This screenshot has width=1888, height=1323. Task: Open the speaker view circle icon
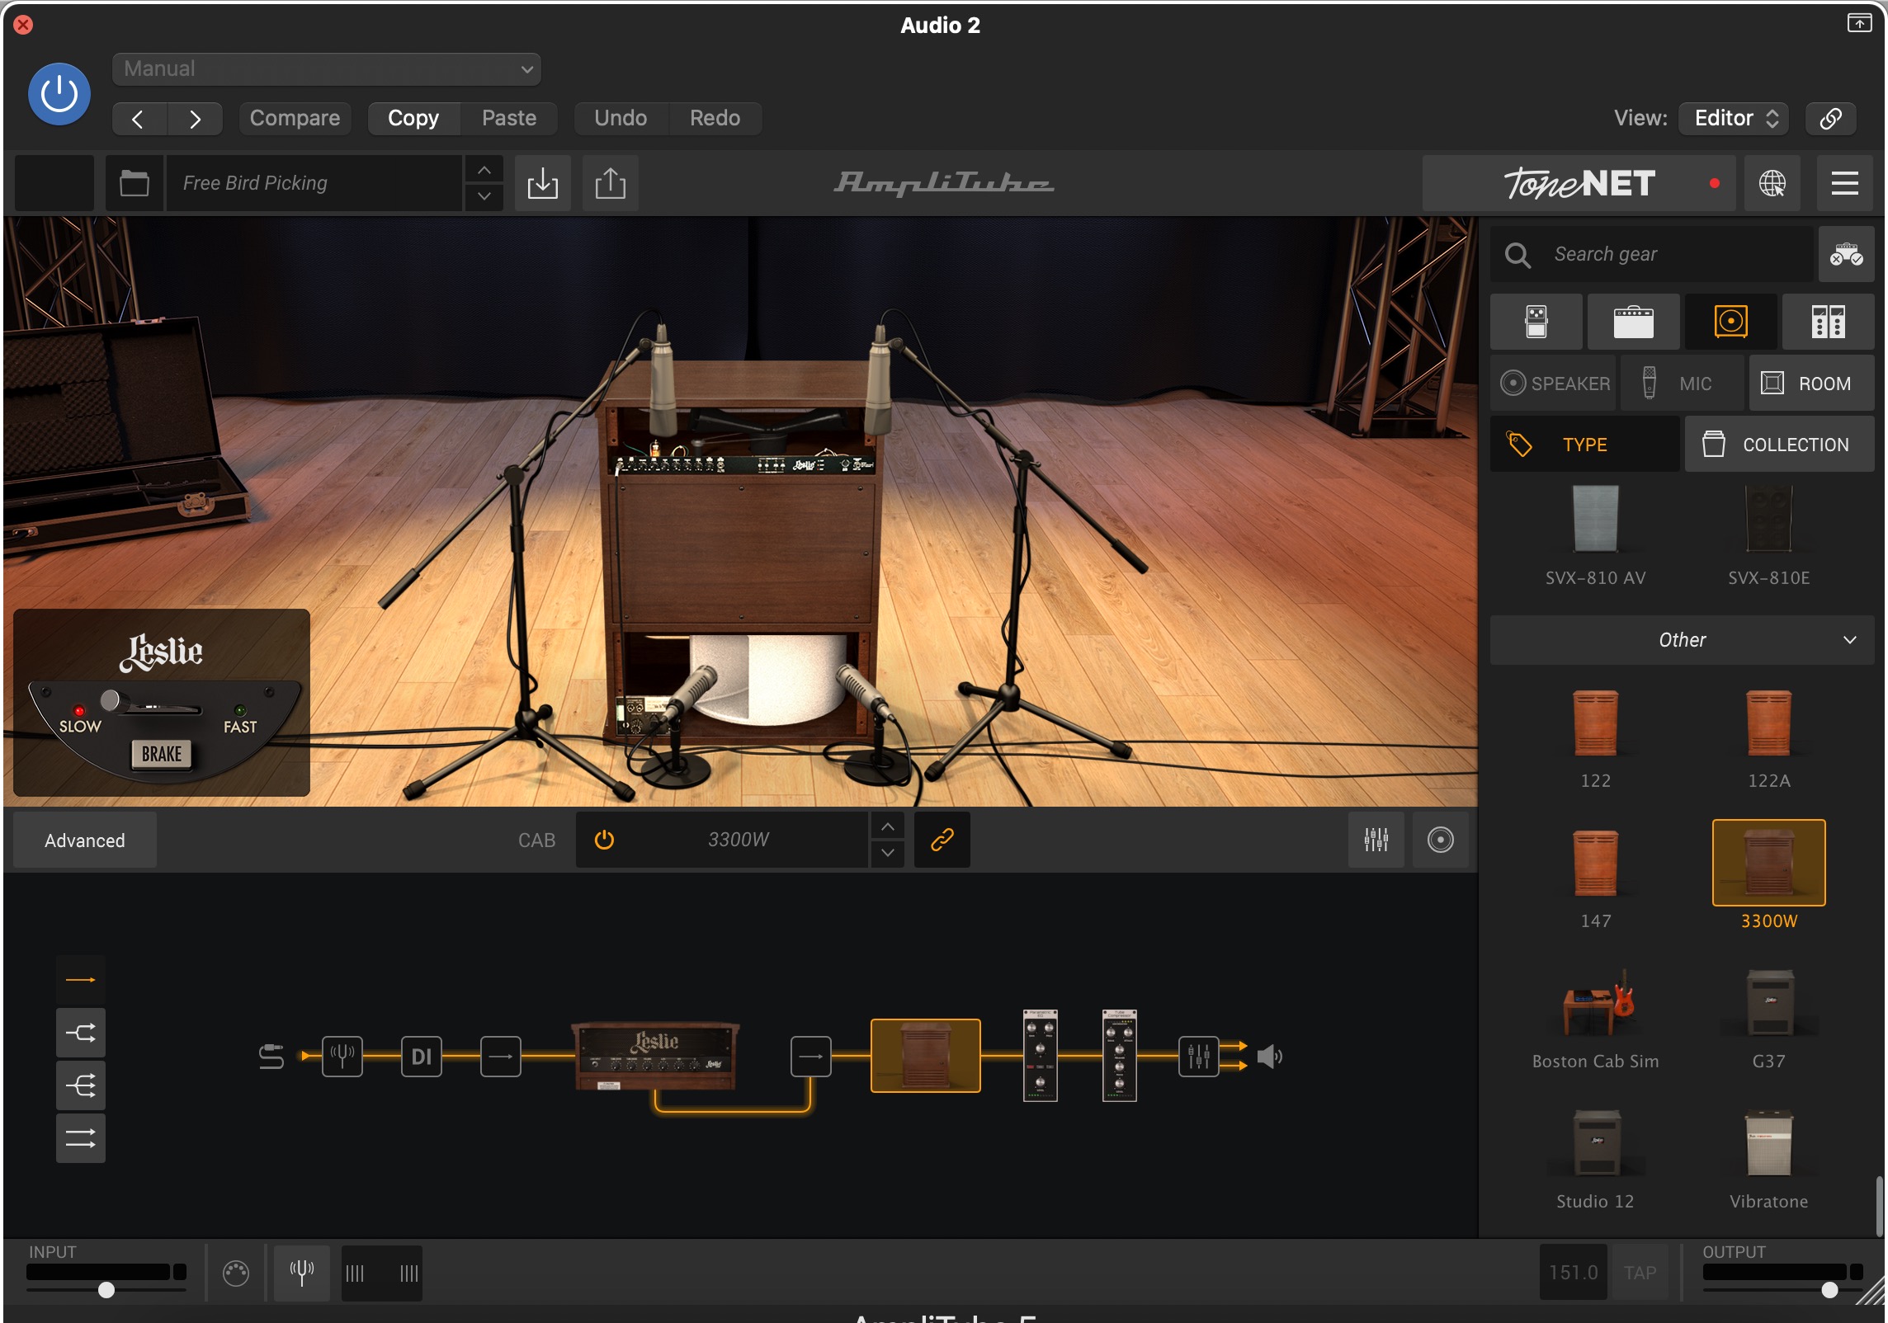coord(1440,840)
